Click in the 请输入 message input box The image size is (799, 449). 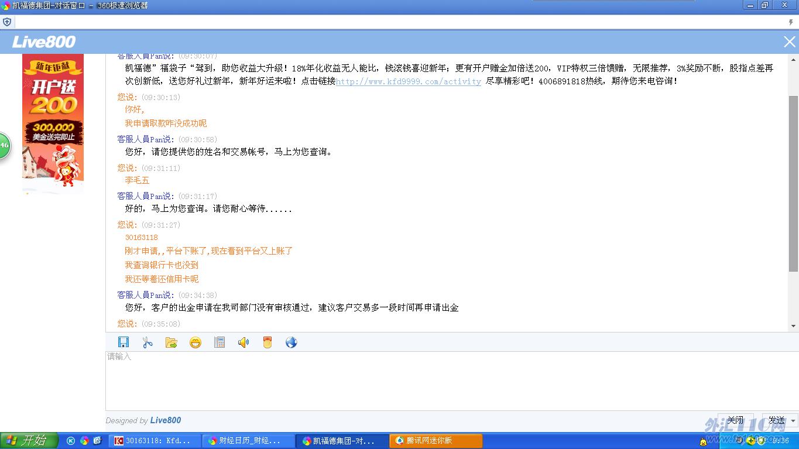tap(452, 381)
